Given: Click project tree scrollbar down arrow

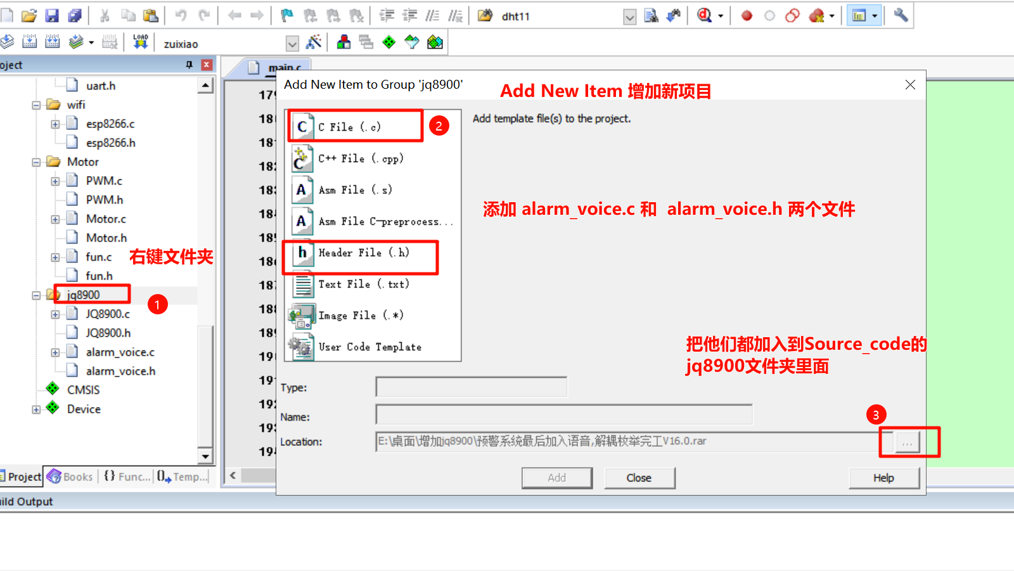Looking at the screenshot, I should (x=205, y=456).
